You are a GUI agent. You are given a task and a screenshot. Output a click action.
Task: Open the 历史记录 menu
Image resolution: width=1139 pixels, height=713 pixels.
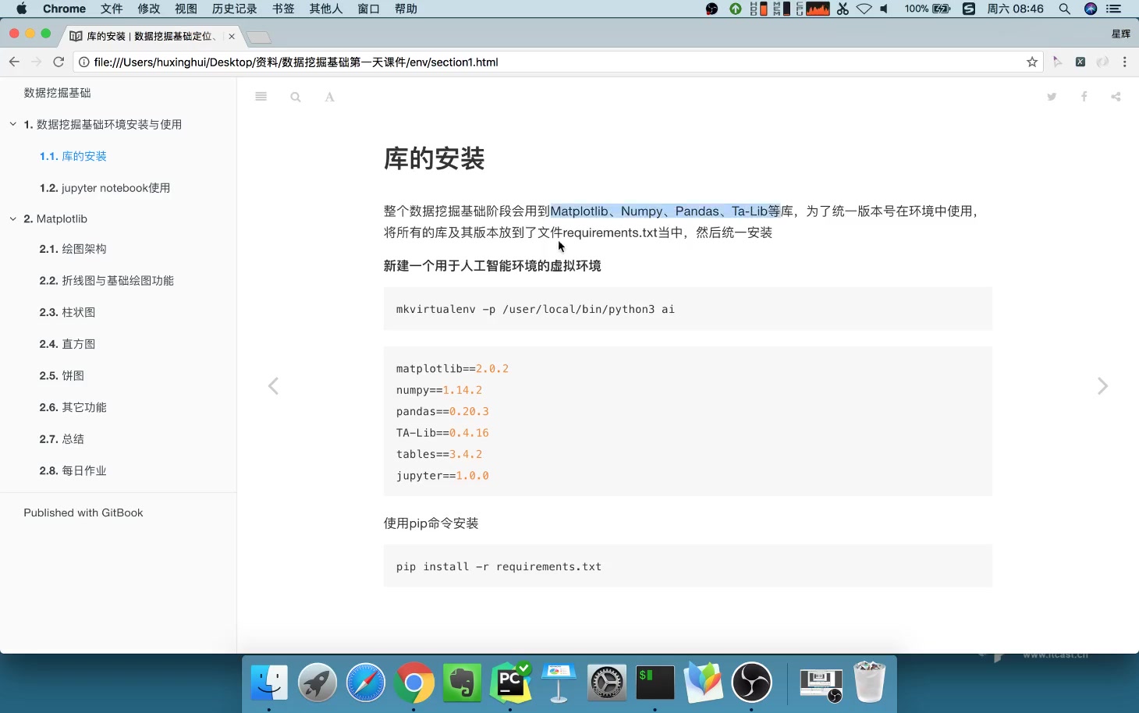point(235,9)
